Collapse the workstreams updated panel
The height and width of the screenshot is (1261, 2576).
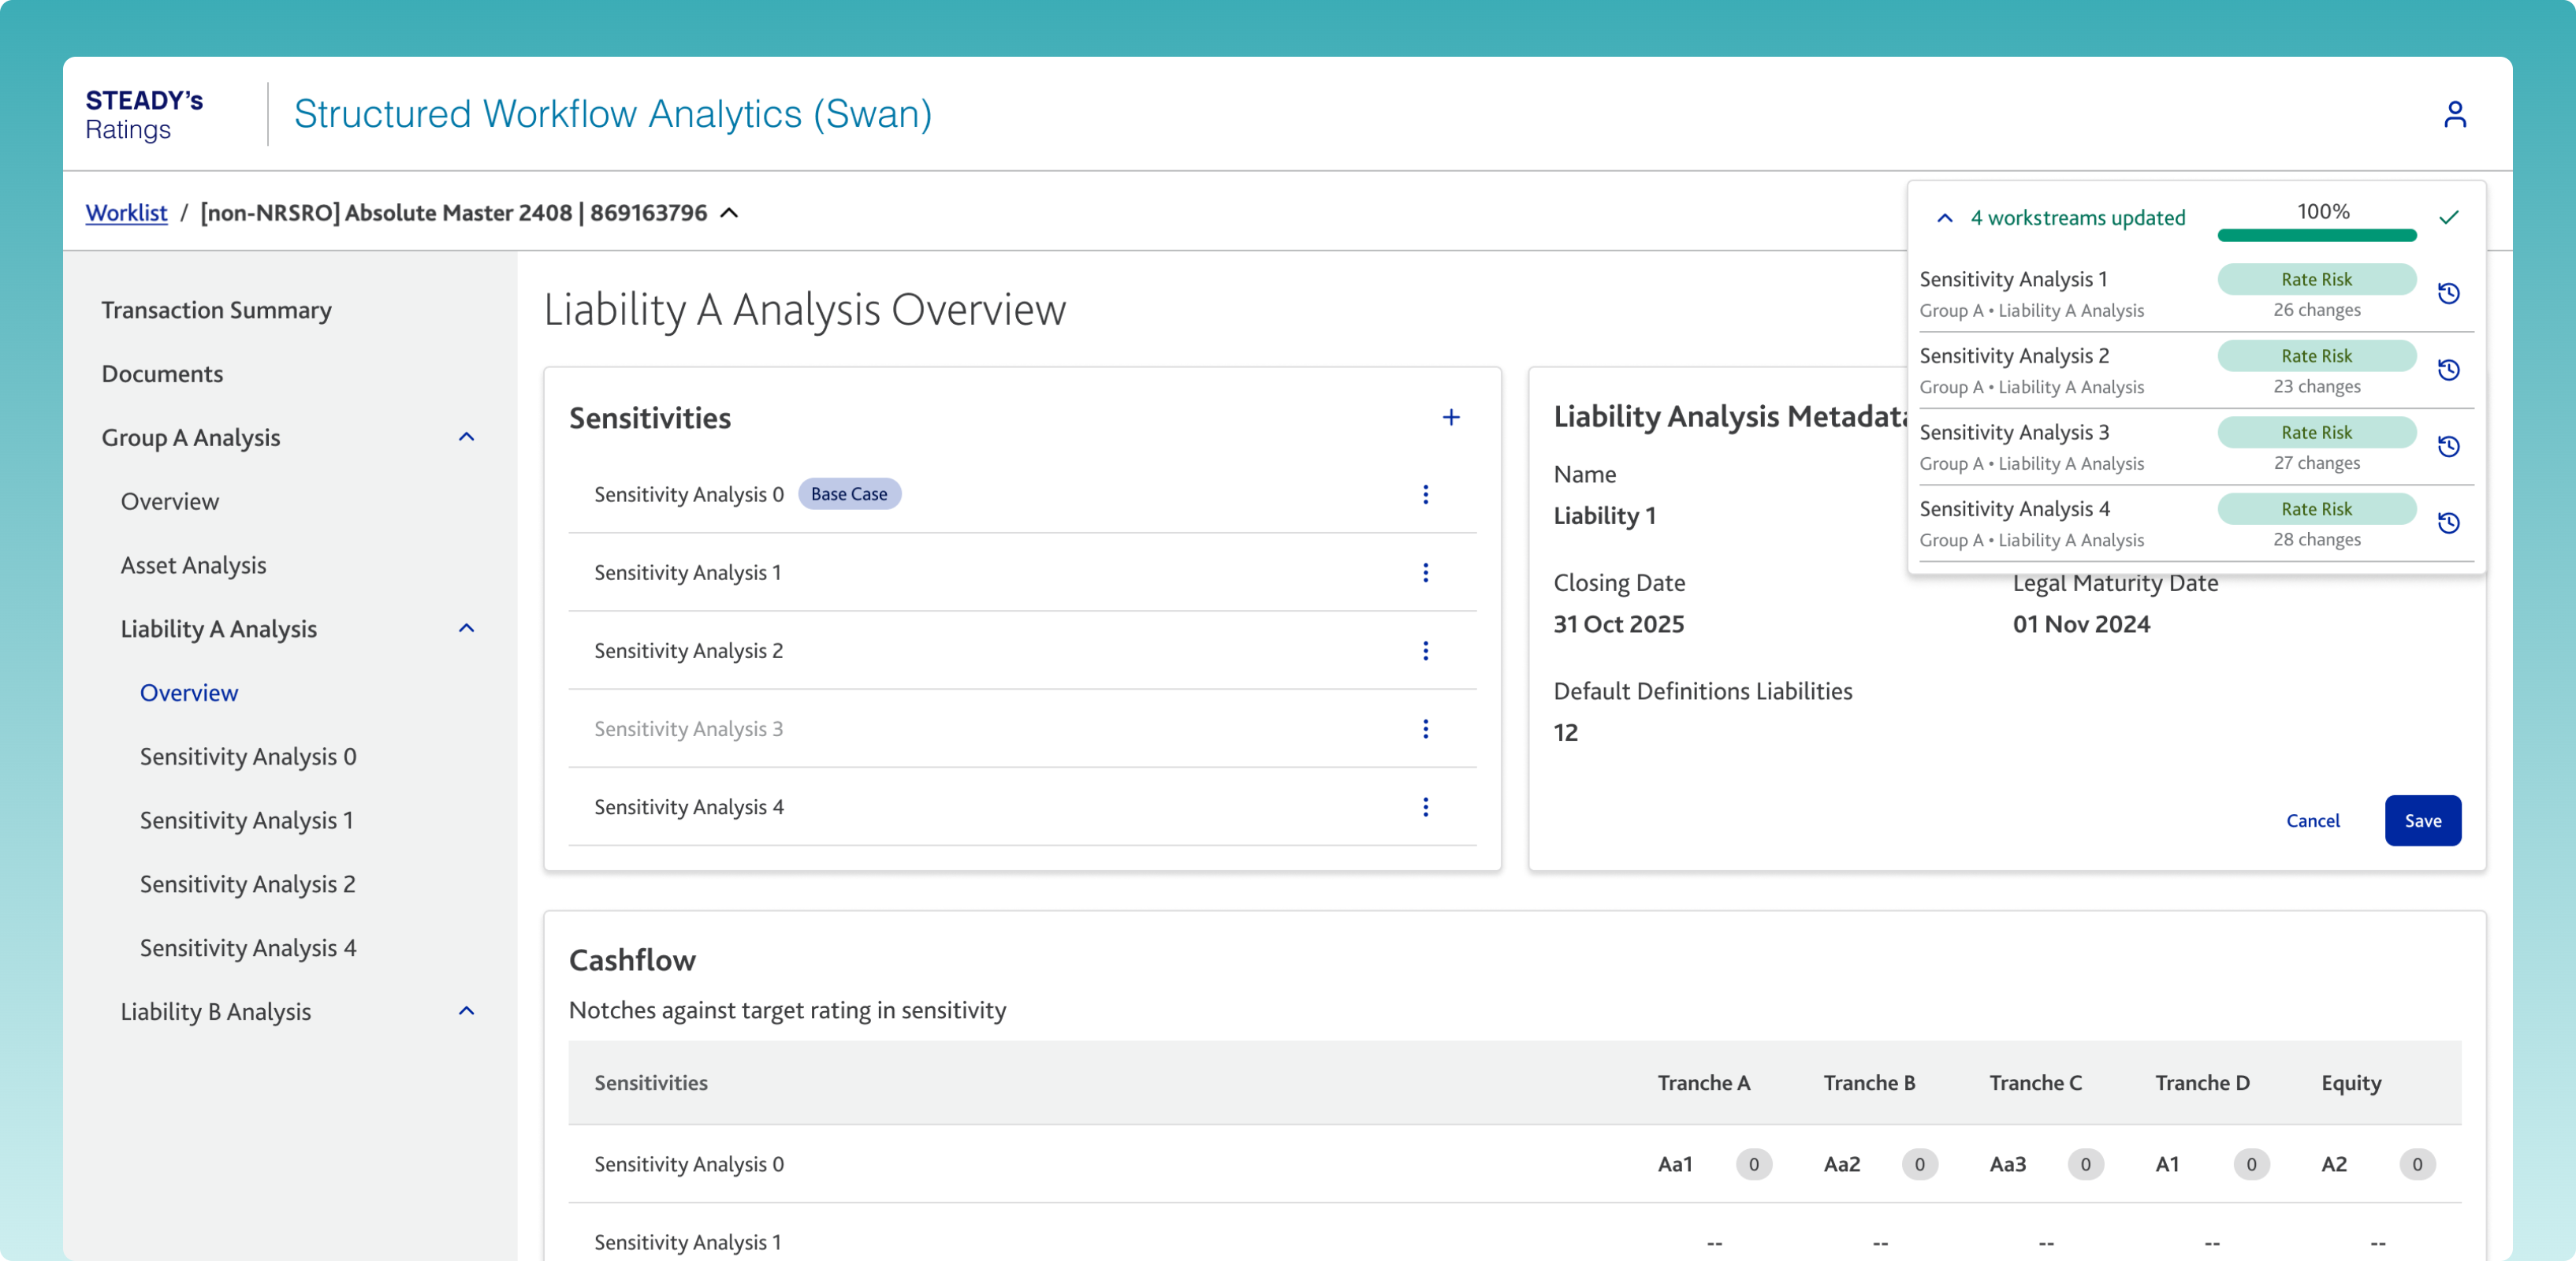[1944, 217]
